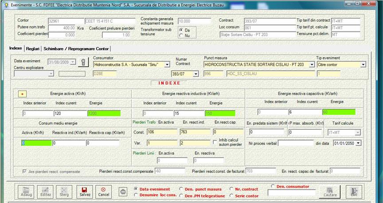383x203 pixels.
Task: Save the record with Salvez
Action: point(85,192)
